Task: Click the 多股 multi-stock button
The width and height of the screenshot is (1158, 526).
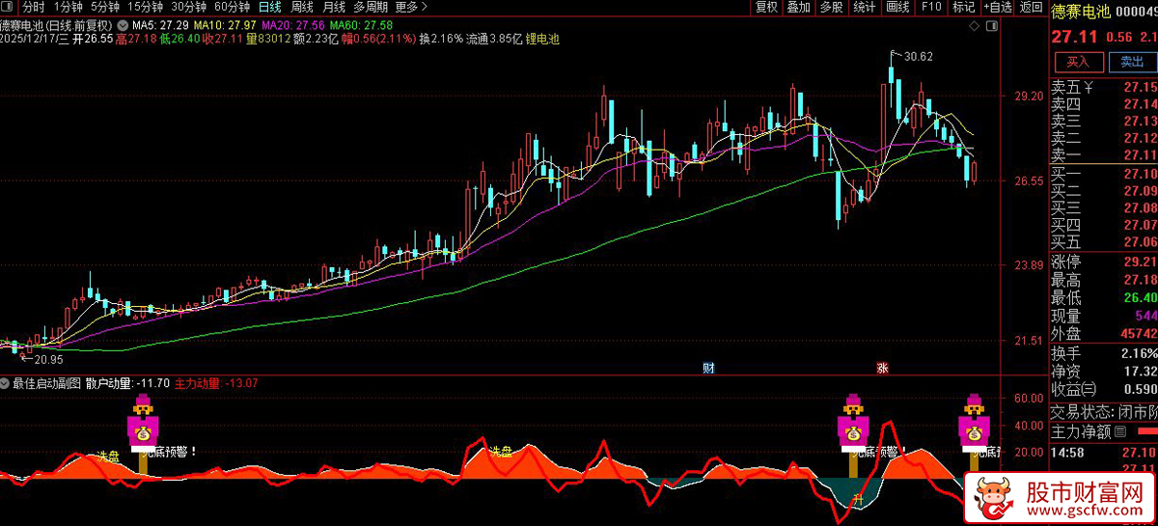Action: 831,7
